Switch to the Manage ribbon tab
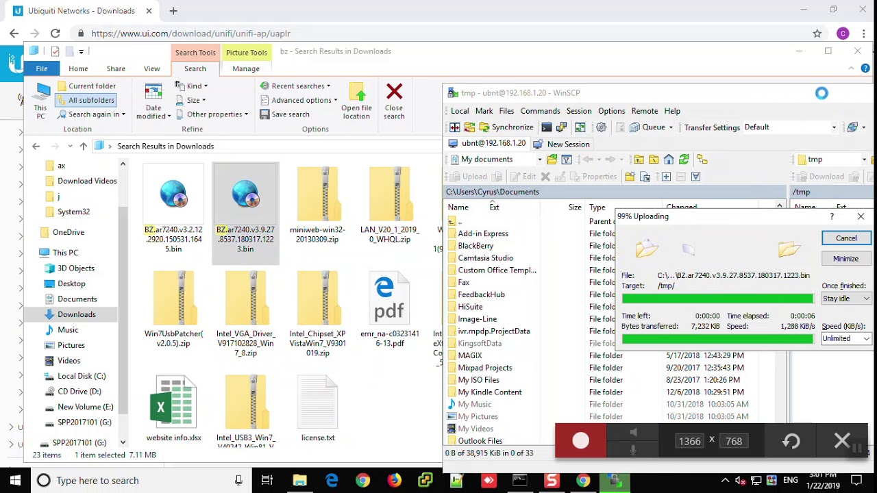 [x=245, y=68]
